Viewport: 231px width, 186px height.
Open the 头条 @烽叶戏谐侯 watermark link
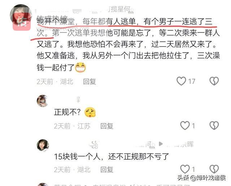[201, 178]
